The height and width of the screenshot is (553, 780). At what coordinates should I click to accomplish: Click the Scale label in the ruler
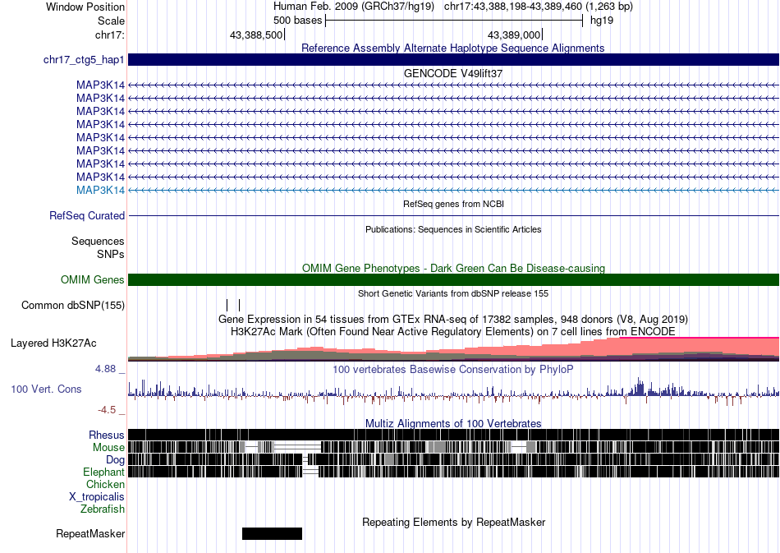click(111, 21)
